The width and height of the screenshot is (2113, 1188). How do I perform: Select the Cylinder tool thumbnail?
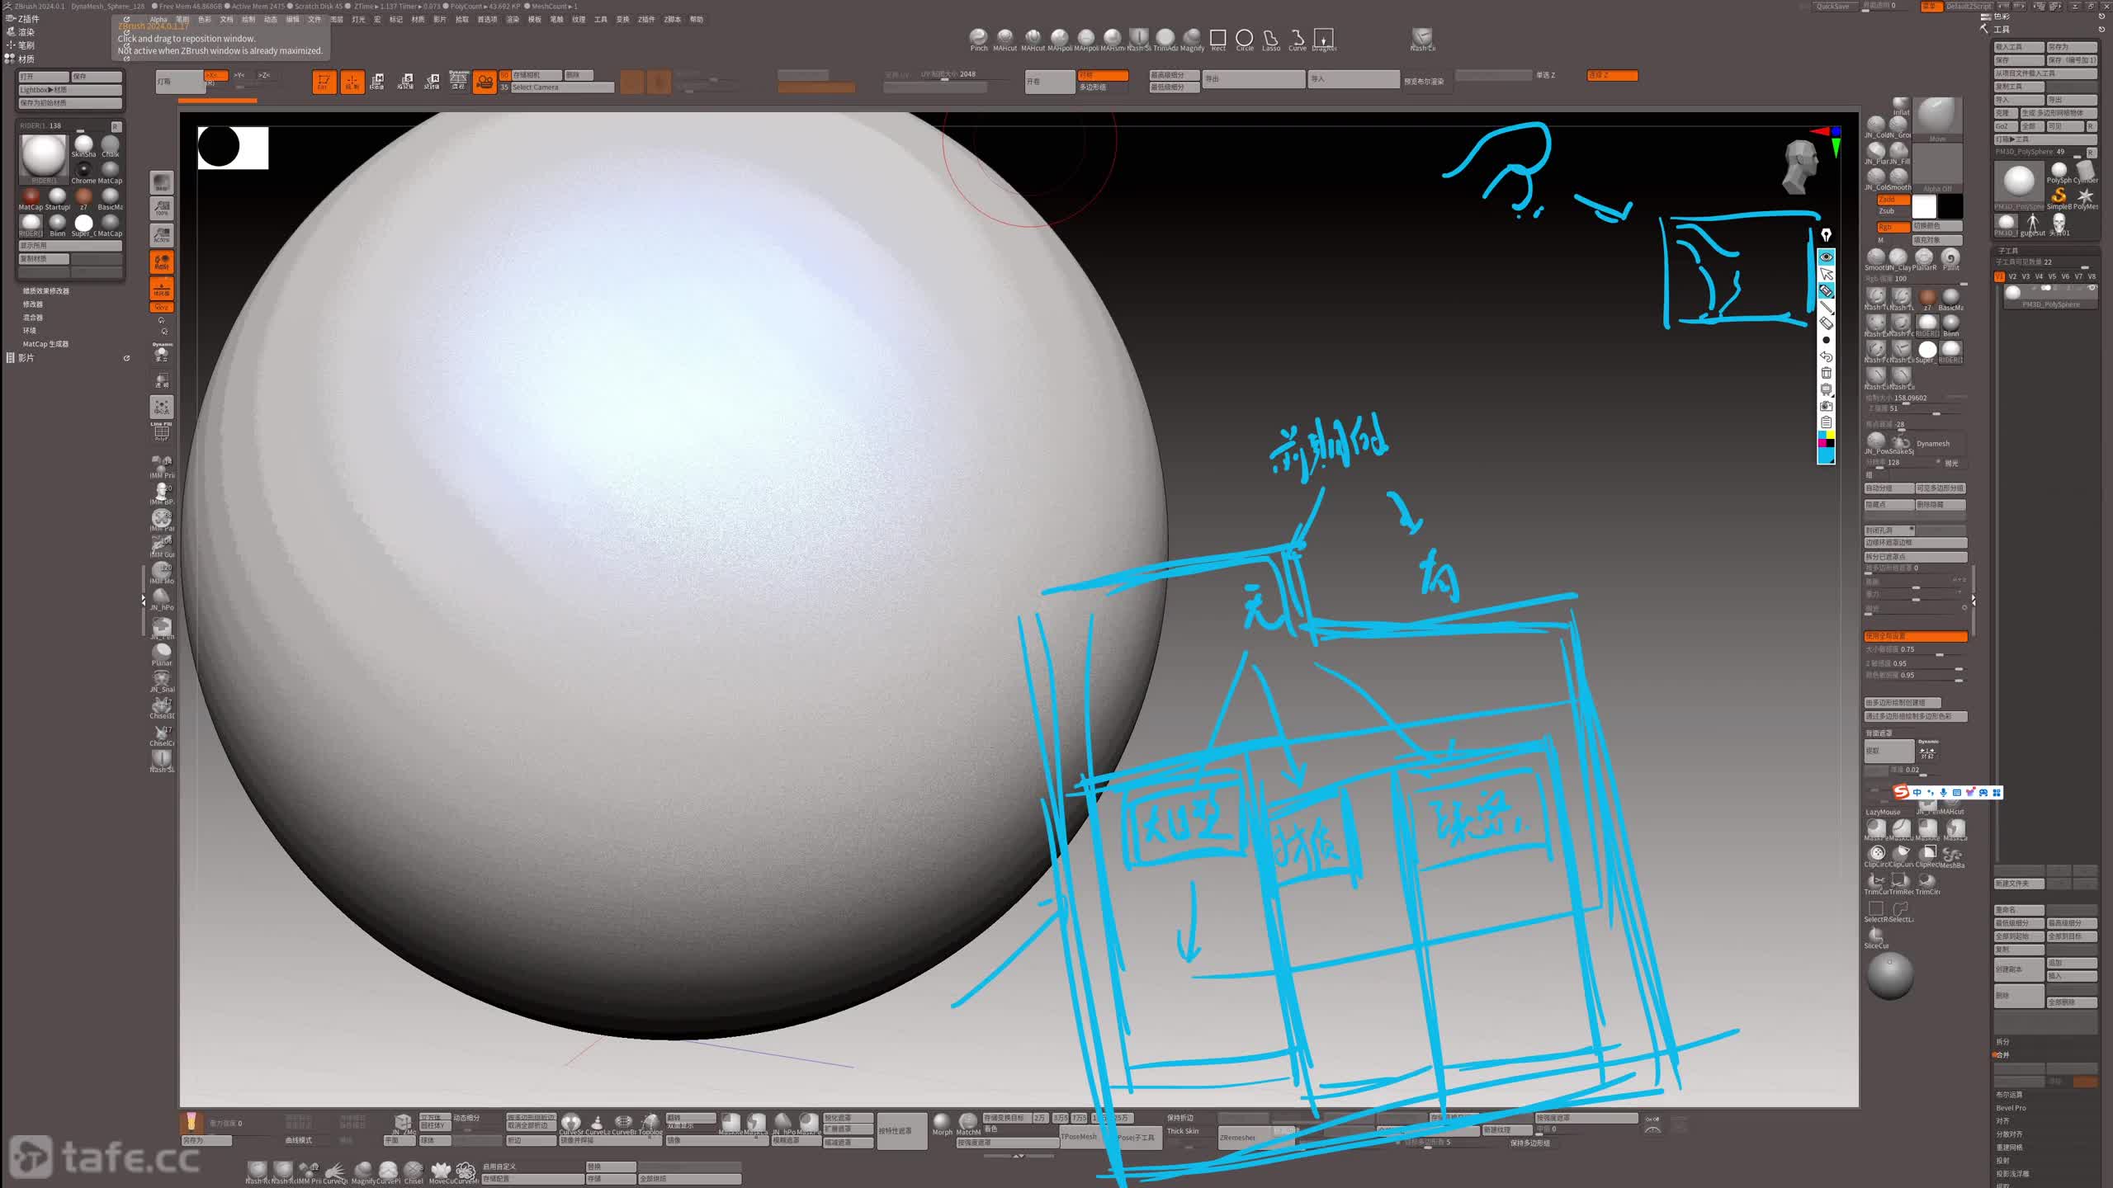click(2085, 170)
